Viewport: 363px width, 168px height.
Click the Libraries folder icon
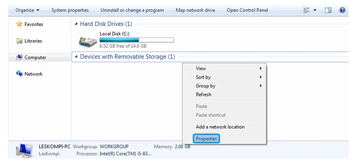point(19,41)
